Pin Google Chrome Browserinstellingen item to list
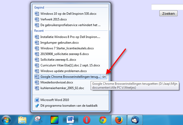The width and height of the screenshot is (183, 125). click(x=104, y=77)
